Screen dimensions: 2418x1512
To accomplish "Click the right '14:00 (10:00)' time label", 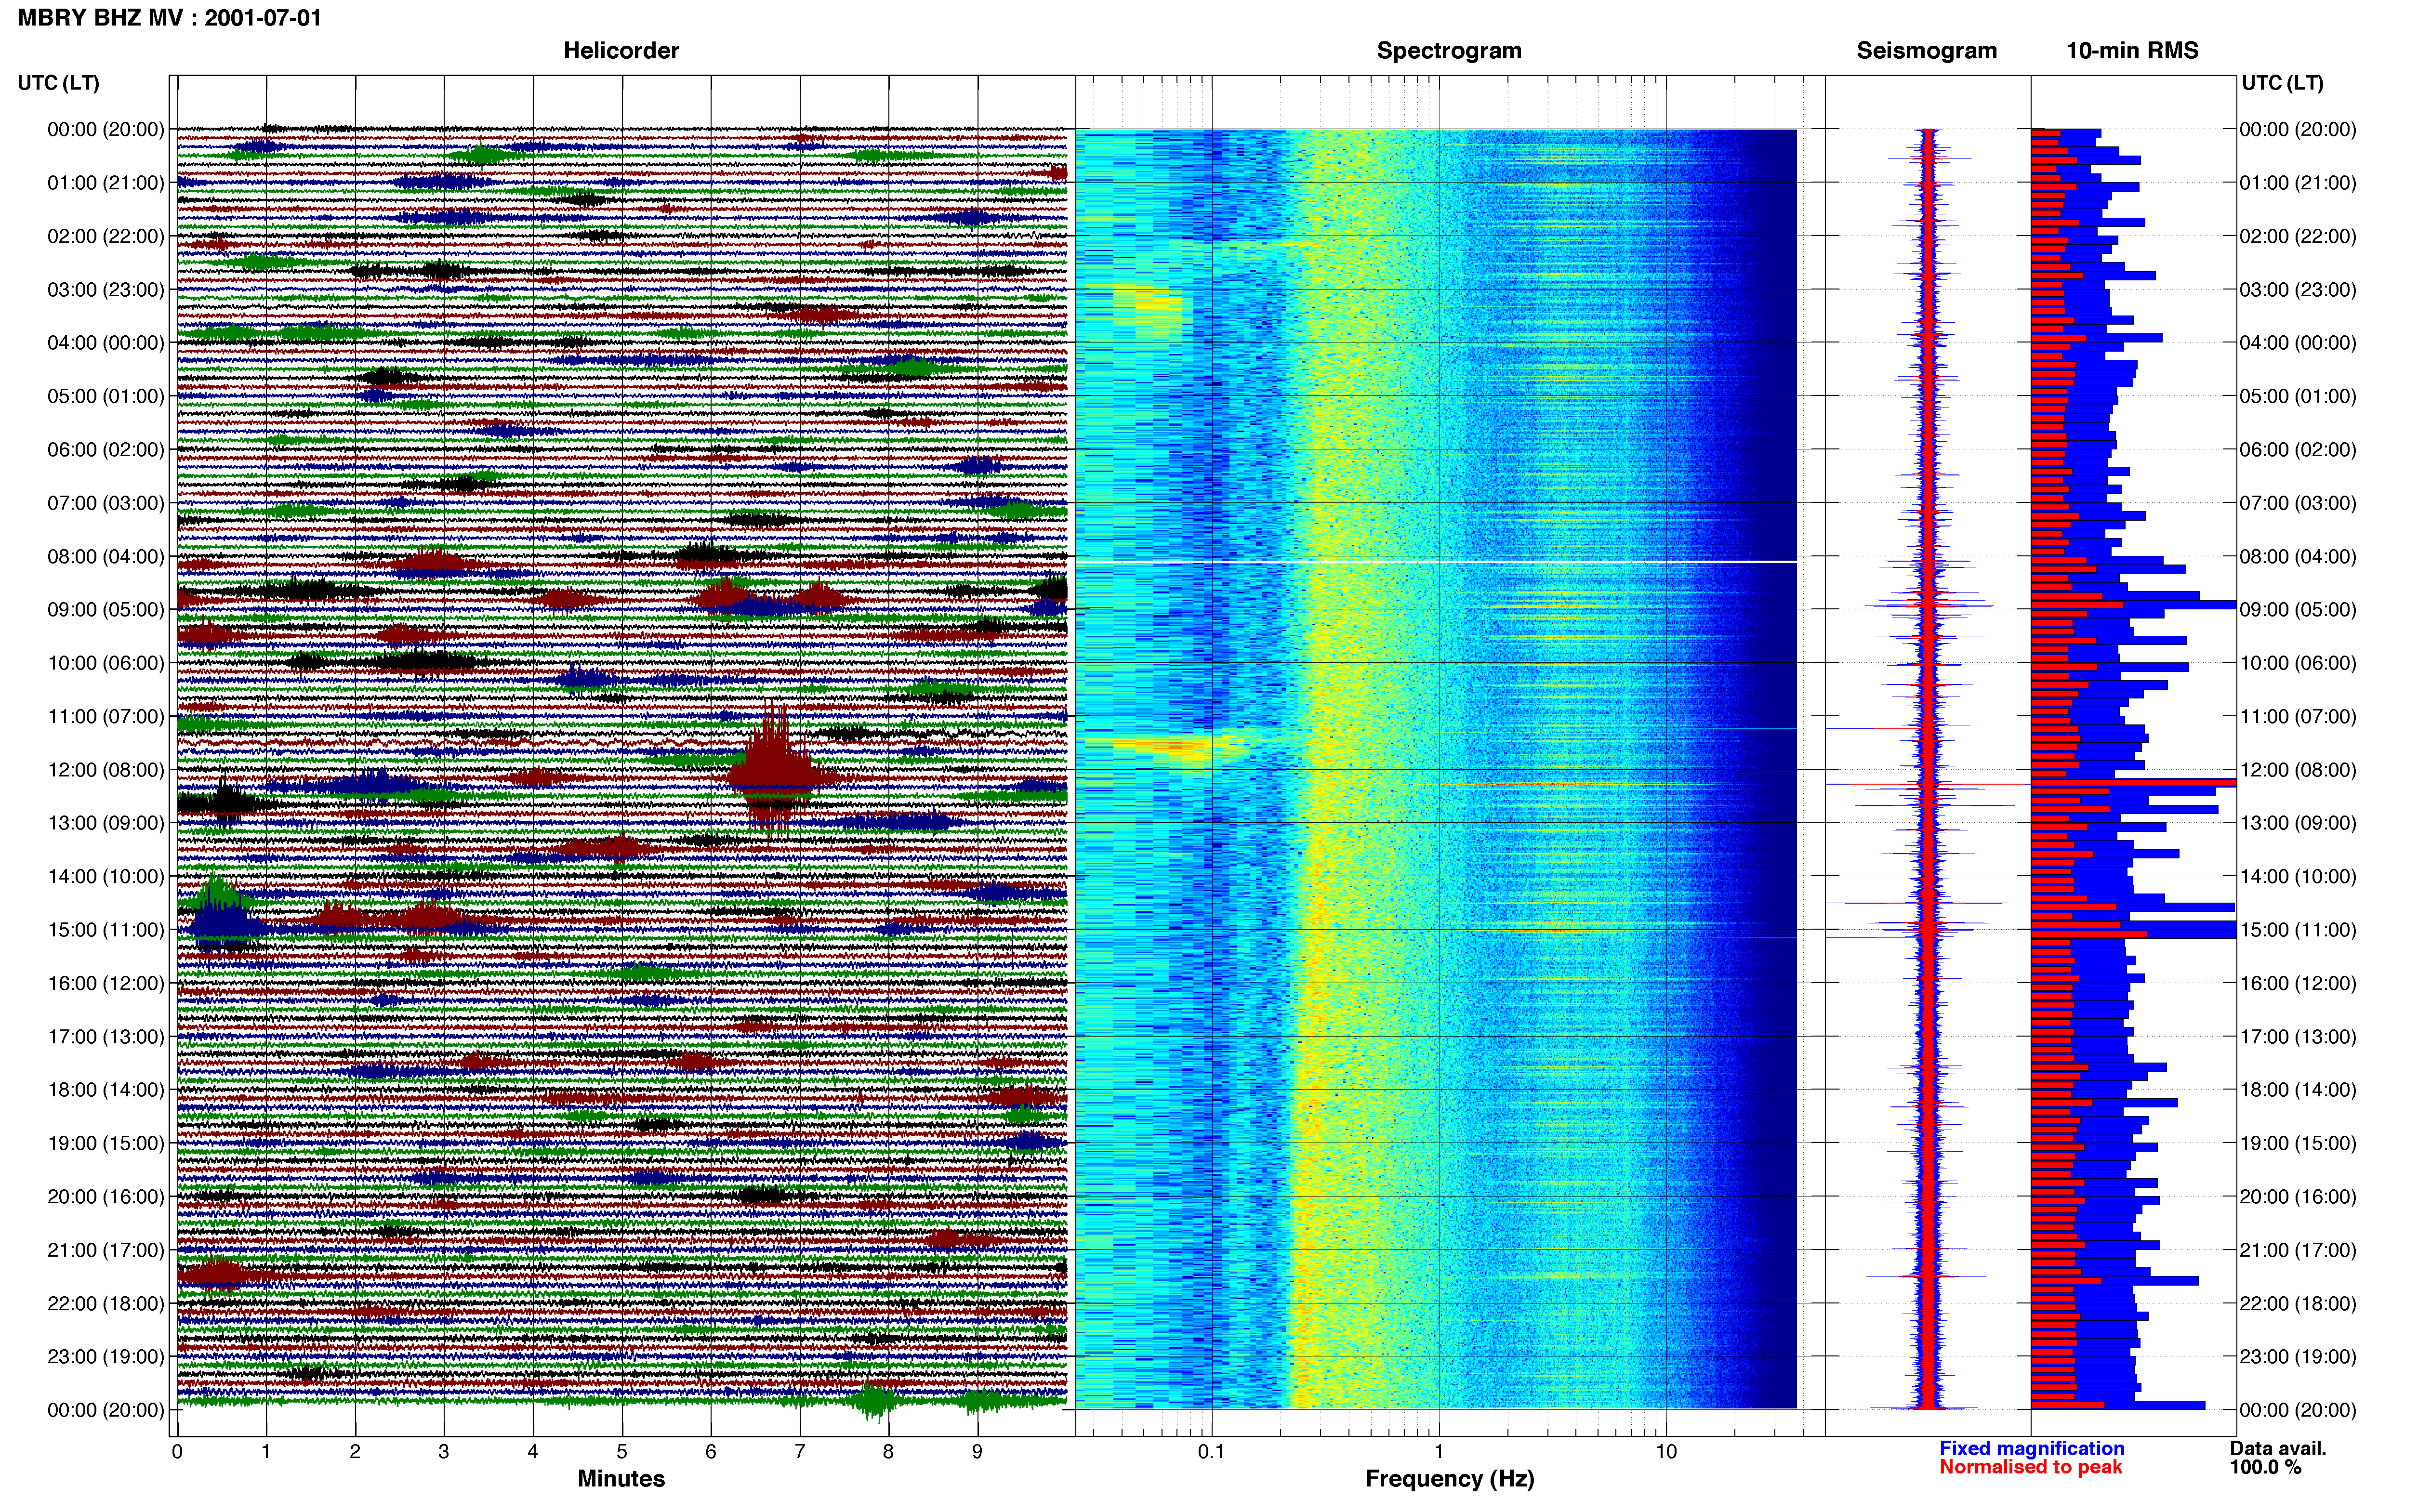I will (x=2298, y=877).
